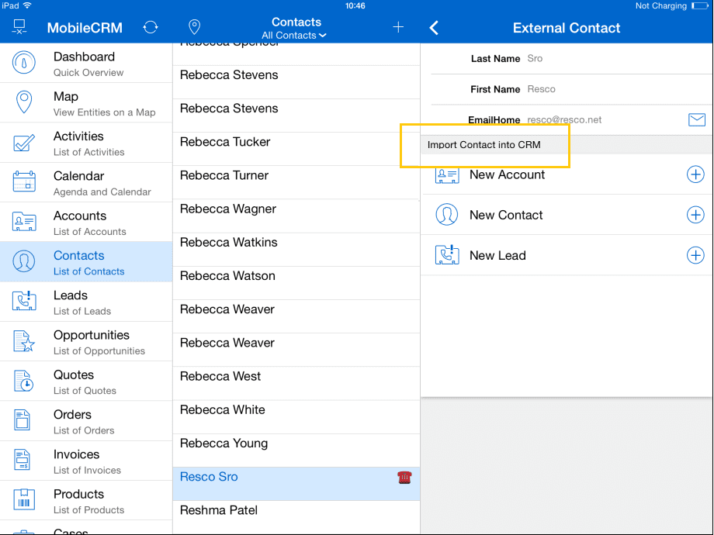Click the red phone icon beside Resco Sro

[404, 478]
